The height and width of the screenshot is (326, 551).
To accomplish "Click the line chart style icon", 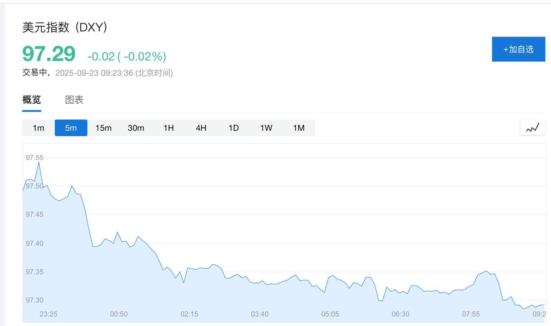I will click(532, 128).
